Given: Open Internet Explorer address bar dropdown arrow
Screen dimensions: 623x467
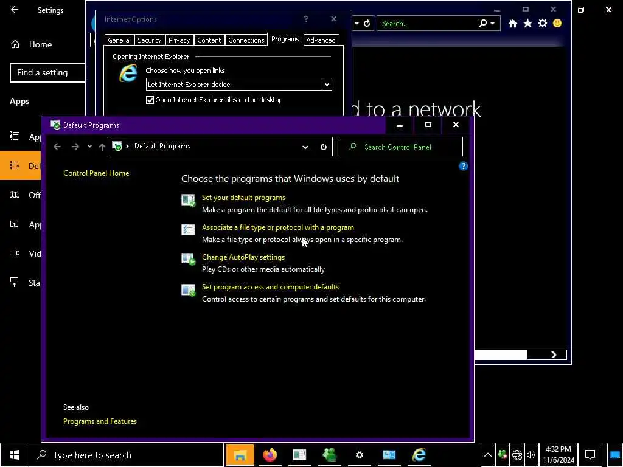Looking at the screenshot, I should tap(357, 24).
